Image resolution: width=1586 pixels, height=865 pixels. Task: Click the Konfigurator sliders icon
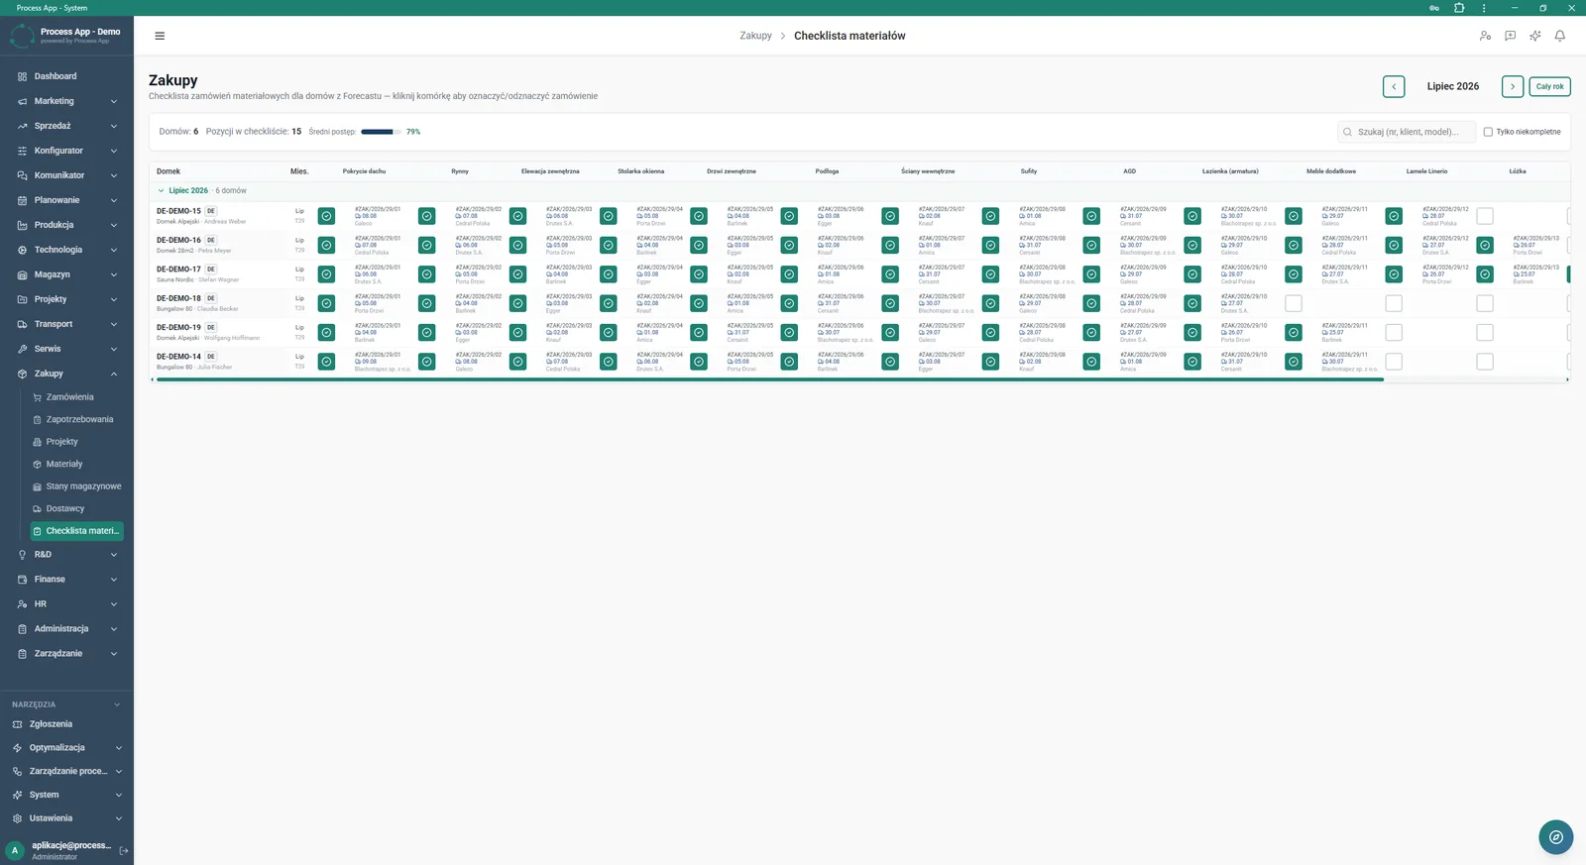point(22,151)
